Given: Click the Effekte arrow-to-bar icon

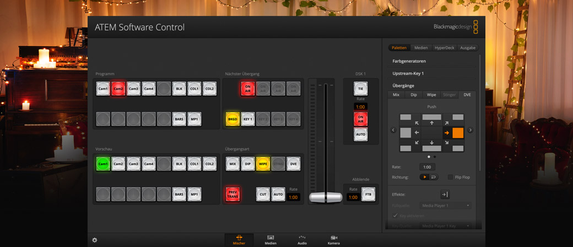Looking at the screenshot, I should (444, 194).
